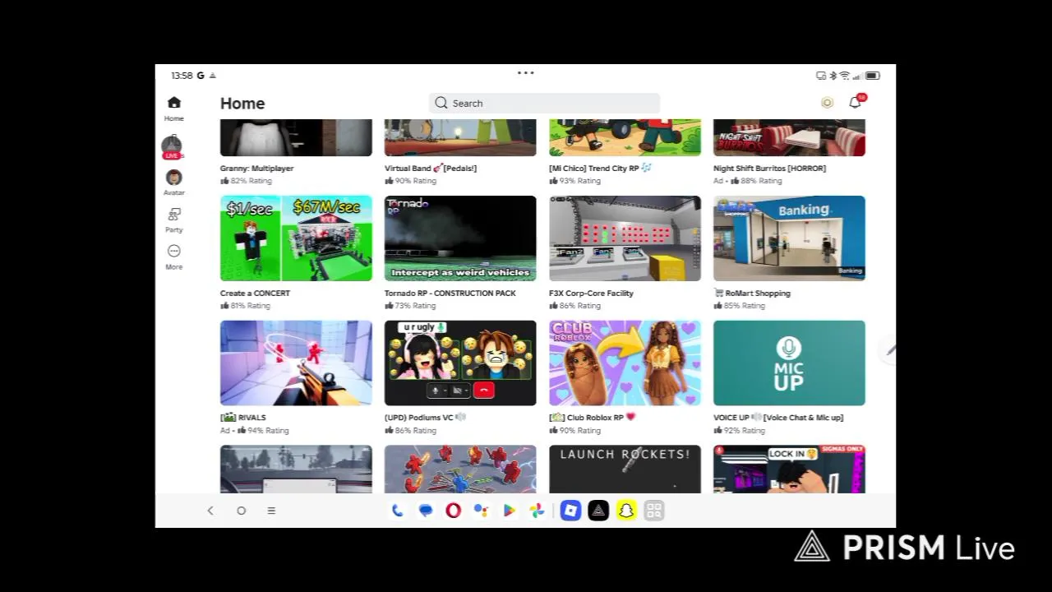Viewport: 1052px width, 592px height.
Task: Open the LAUNCH ROCKETS! thumbnail
Action: tap(625, 469)
